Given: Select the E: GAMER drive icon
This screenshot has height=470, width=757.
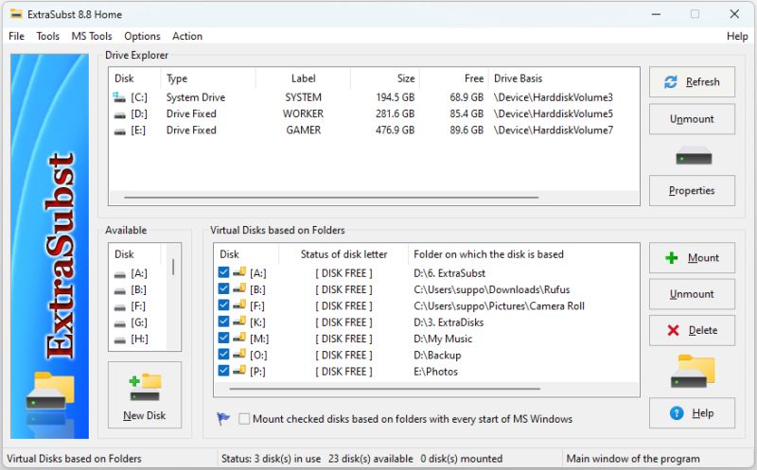Looking at the screenshot, I should coord(120,131).
